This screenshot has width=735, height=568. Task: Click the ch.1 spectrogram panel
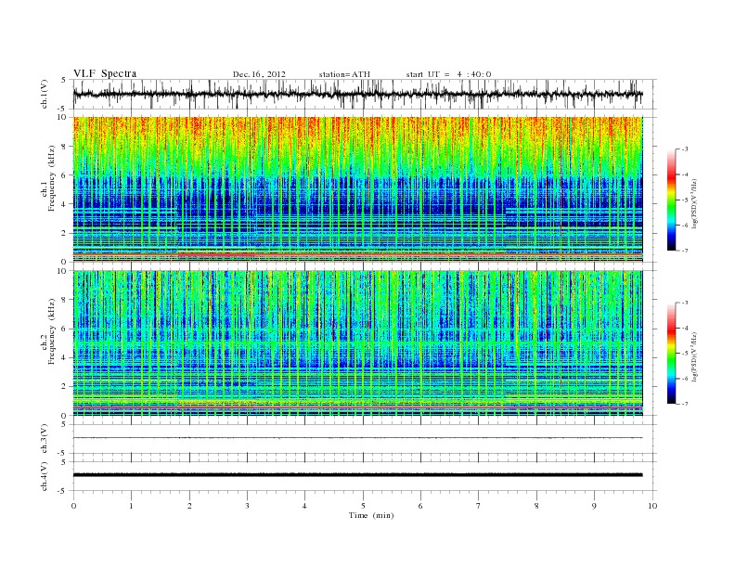click(357, 189)
